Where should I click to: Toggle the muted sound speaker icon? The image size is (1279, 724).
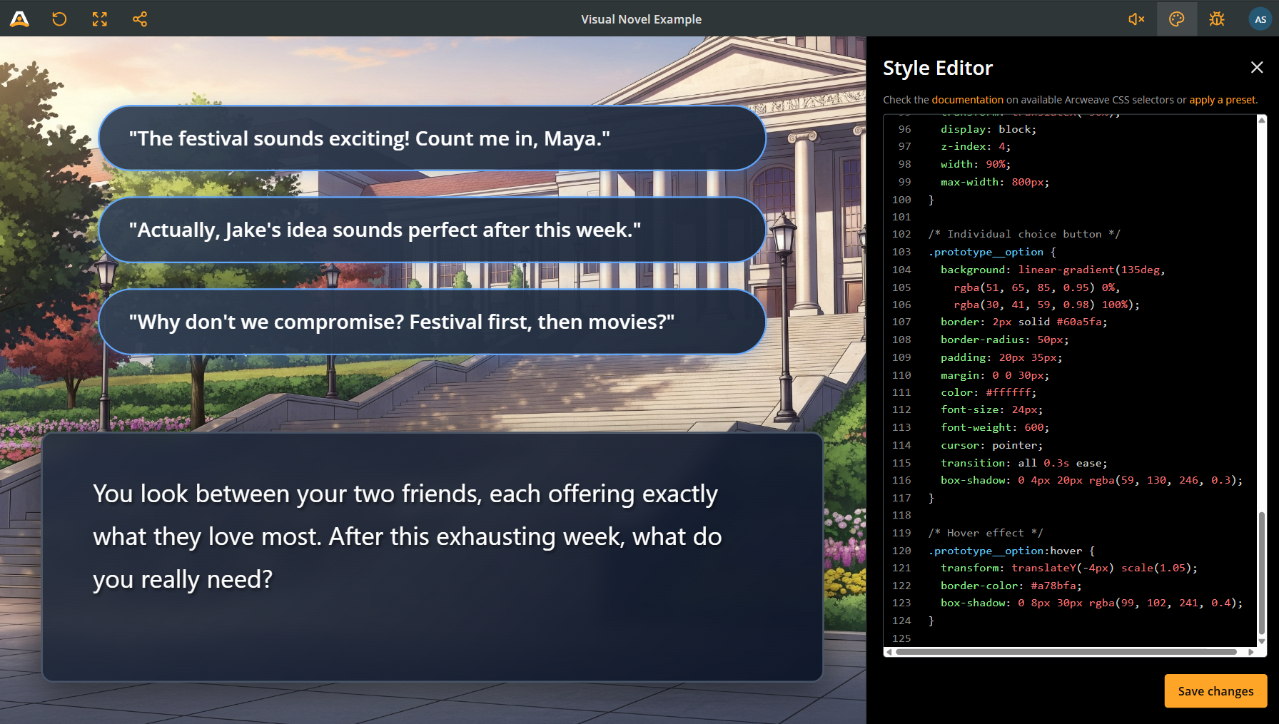(x=1136, y=19)
